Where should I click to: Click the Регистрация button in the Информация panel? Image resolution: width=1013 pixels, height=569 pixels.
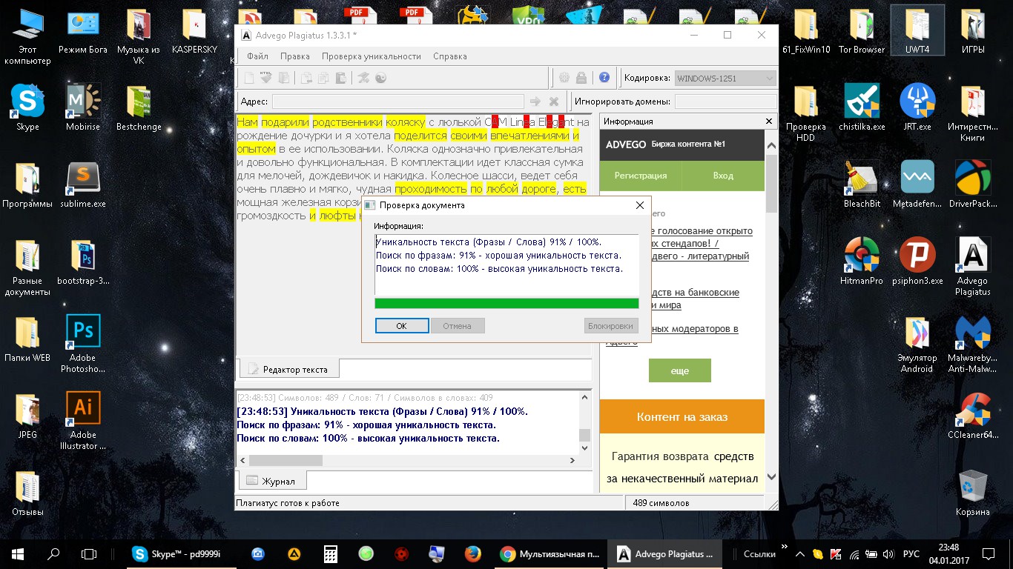pos(641,176)
